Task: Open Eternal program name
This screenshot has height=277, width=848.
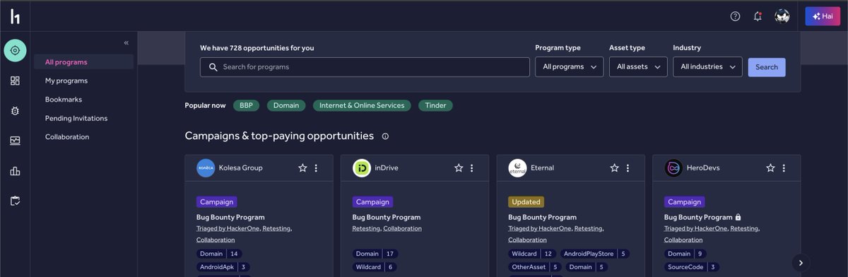Action: [542, 168]
